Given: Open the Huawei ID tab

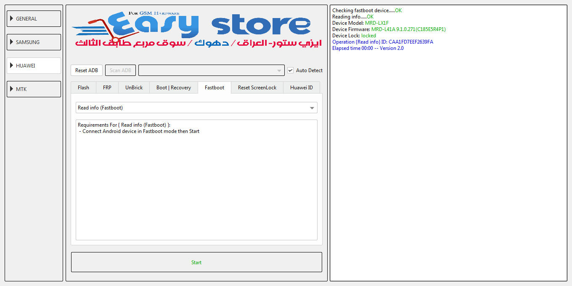Looking at the screenshot, I should click(302, 88).
